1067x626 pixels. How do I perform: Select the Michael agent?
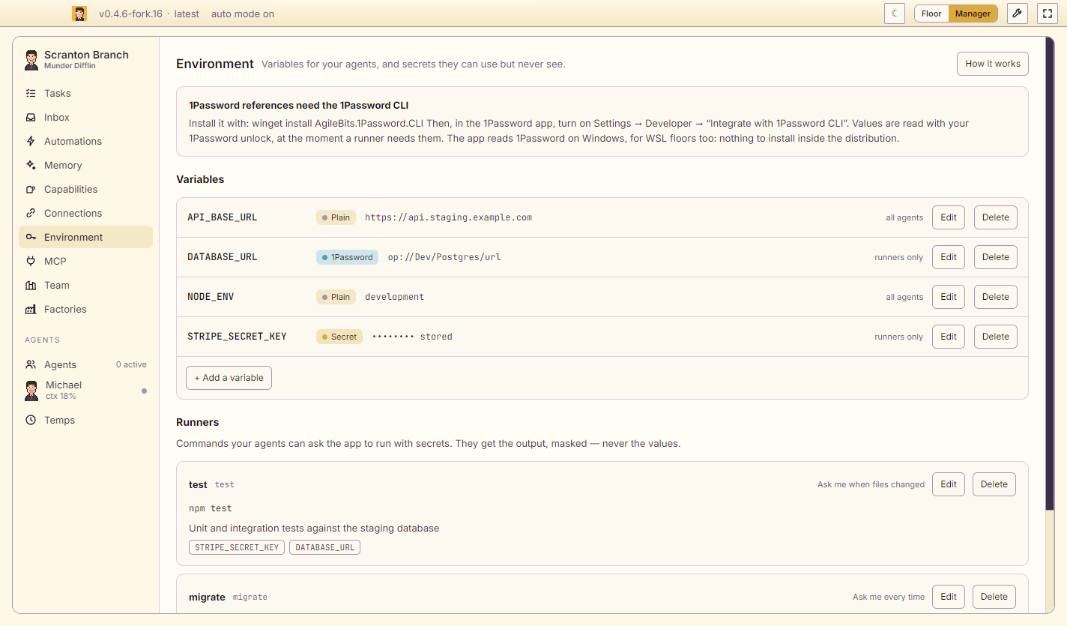tap(85, 390)
